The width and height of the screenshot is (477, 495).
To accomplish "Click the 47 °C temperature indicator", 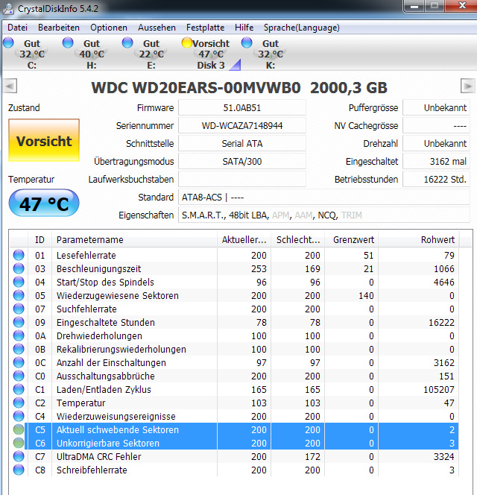I will point(44,204).
